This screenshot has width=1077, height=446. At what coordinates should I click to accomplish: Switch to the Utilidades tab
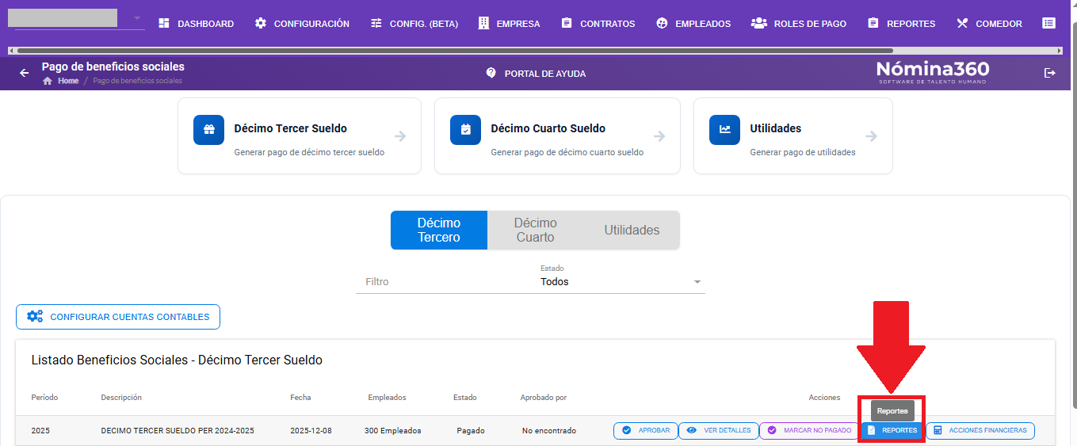632,230
